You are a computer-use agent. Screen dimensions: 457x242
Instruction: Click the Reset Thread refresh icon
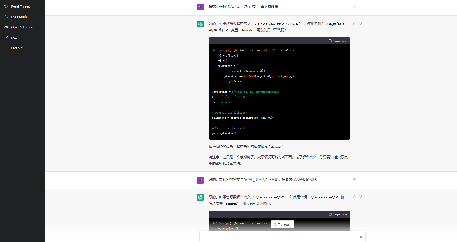click(x=6, y=6)
